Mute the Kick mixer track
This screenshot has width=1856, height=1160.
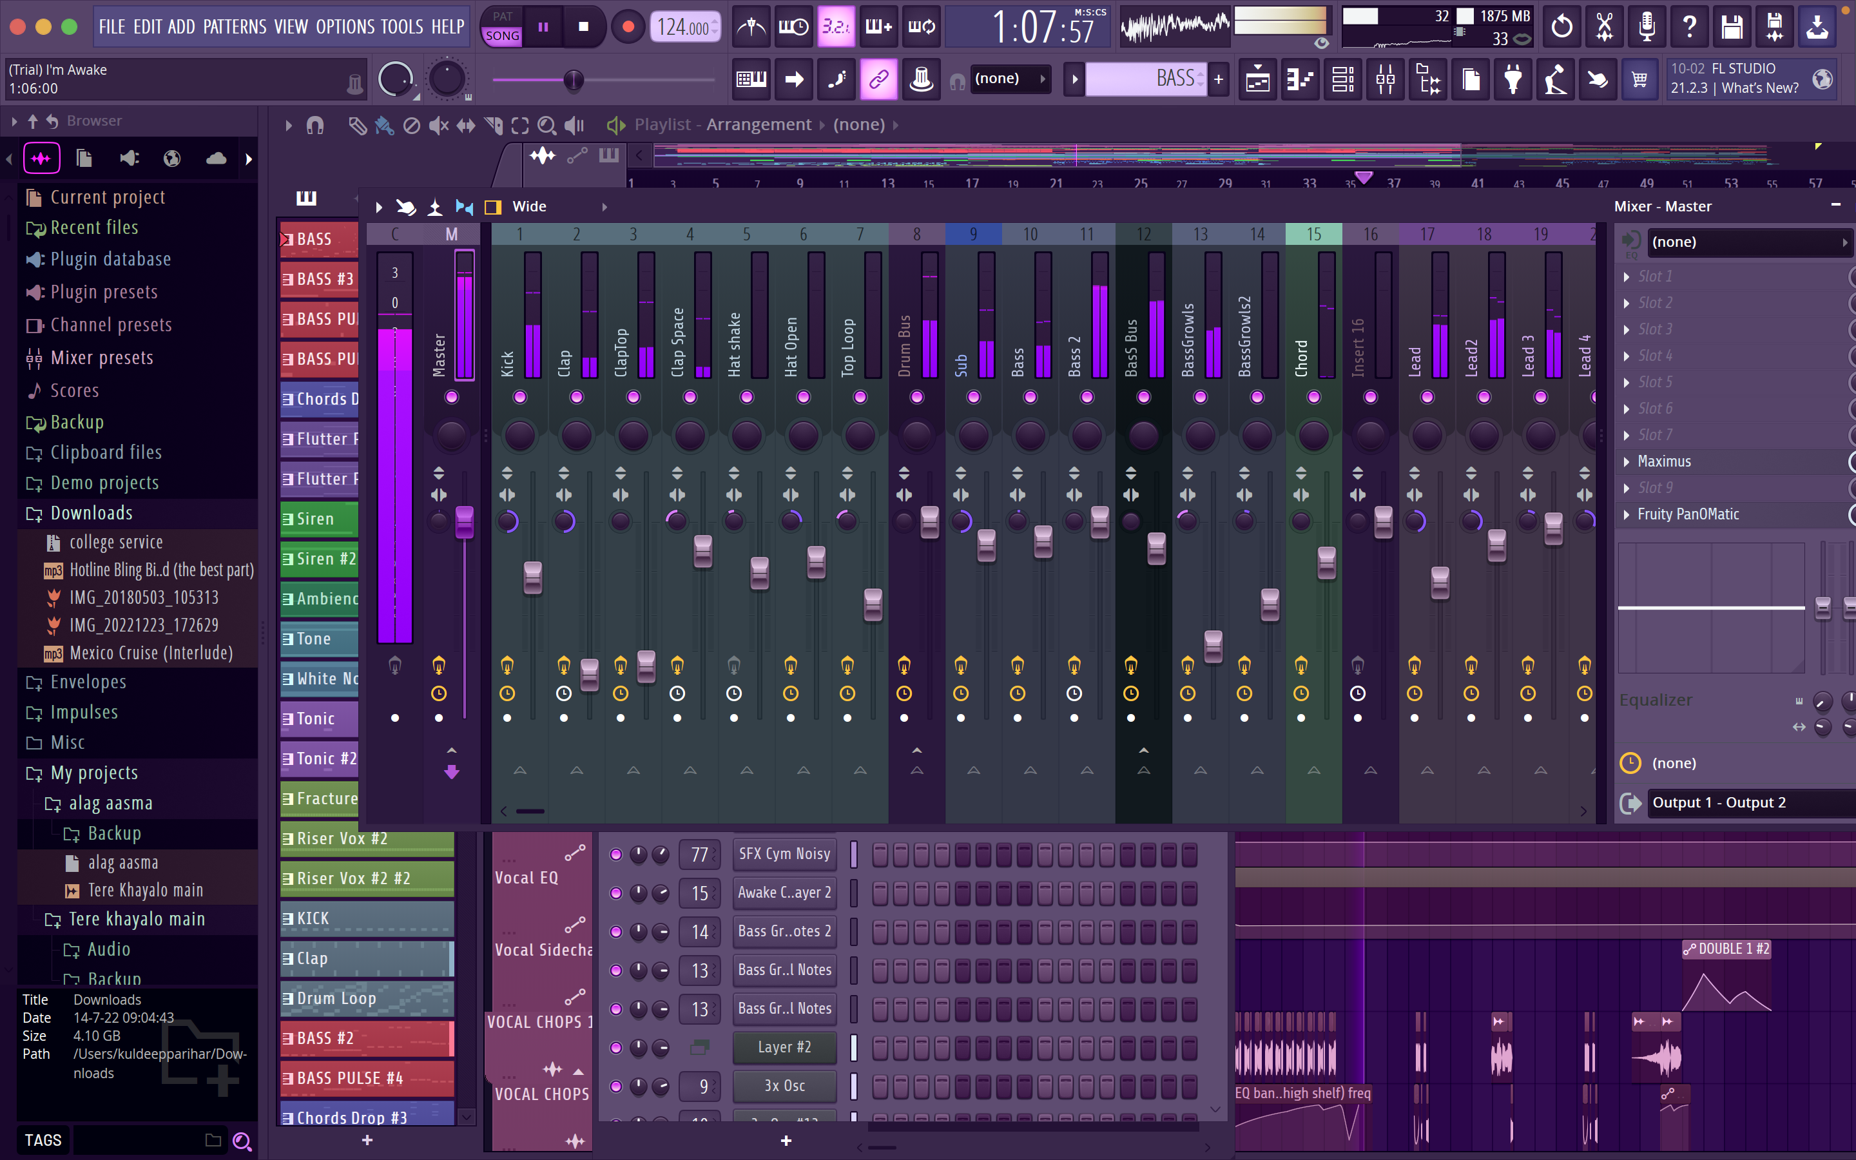(520, 396)
